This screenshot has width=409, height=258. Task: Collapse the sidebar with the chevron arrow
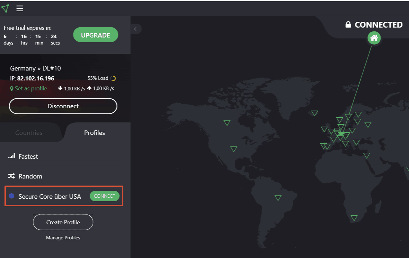click(135, 29)
